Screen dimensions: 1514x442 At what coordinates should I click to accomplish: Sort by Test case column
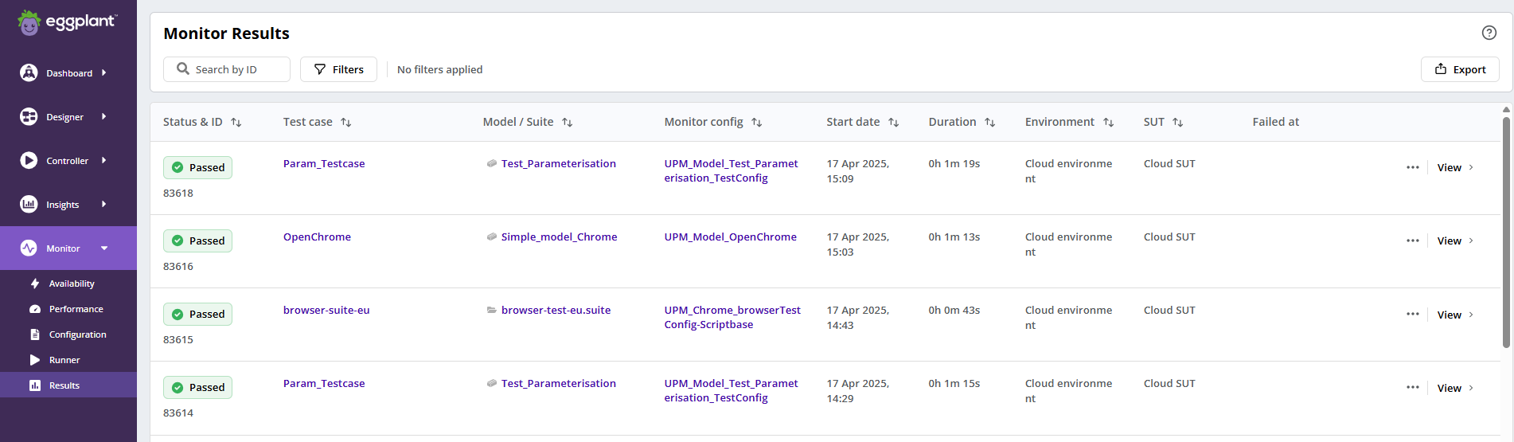point(346,122)
